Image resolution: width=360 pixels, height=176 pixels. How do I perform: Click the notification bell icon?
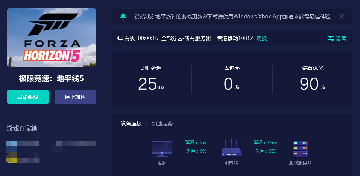[123, 16]
